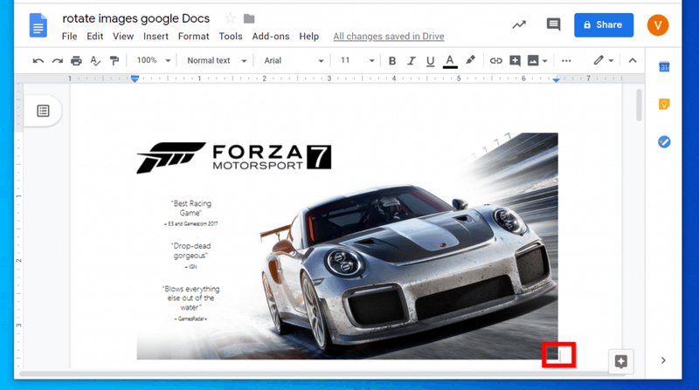This screenshot has height=390, width=699.
Task: Open the activity dashboard trend icon
Action: 519,25
